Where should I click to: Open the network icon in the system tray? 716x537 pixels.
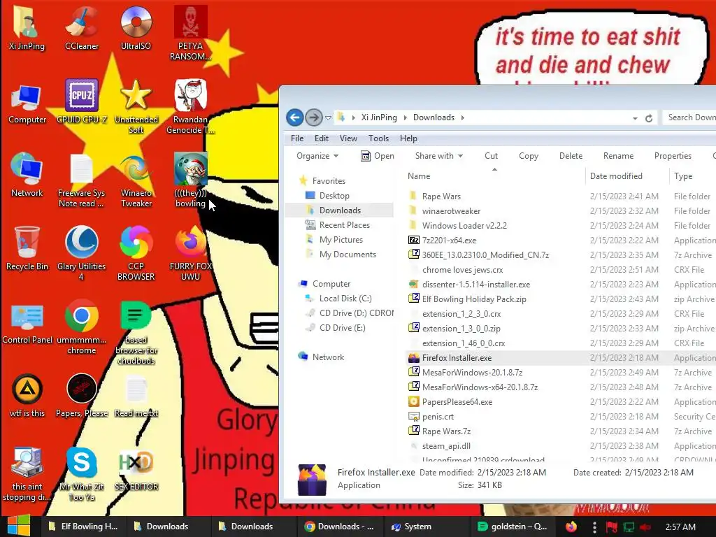629,527
